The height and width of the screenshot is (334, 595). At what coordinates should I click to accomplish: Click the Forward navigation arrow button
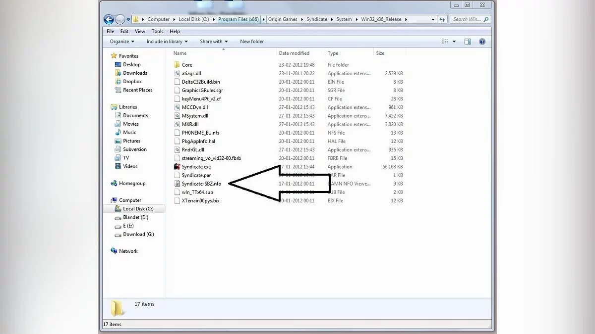[120, 19]
